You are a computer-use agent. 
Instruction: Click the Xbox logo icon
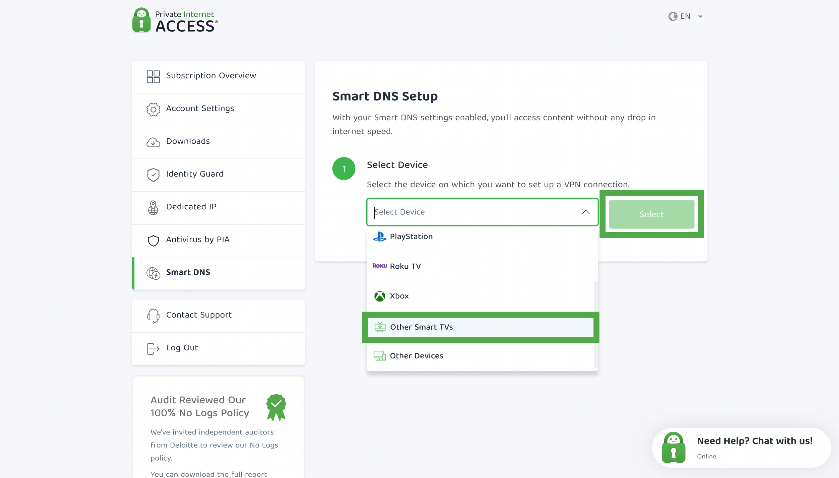(x=380, y=296)
